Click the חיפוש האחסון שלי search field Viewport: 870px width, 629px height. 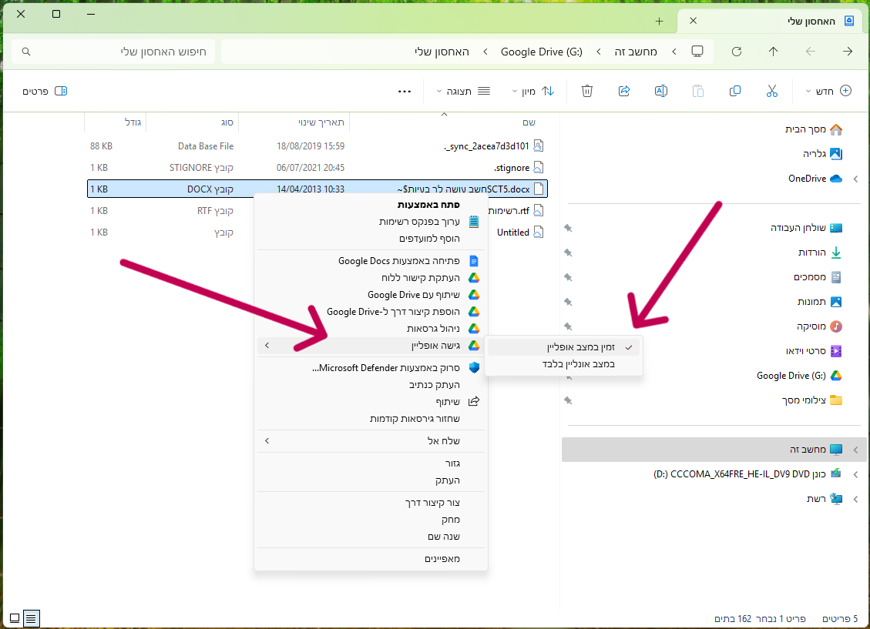tap(113, 52)
